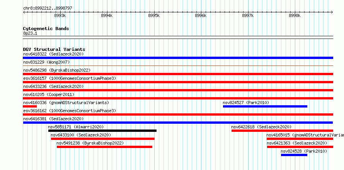Image resolution: width=344 pixels, height=170 pixels.
Task: Select the blue nsv824527 variant bar
Action: [x=265, y=106]
